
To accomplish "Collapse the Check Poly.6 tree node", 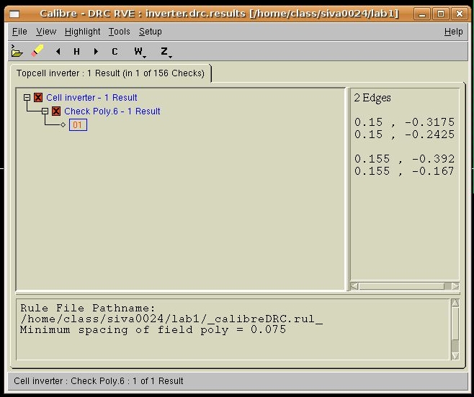I will tap(45, 111).
